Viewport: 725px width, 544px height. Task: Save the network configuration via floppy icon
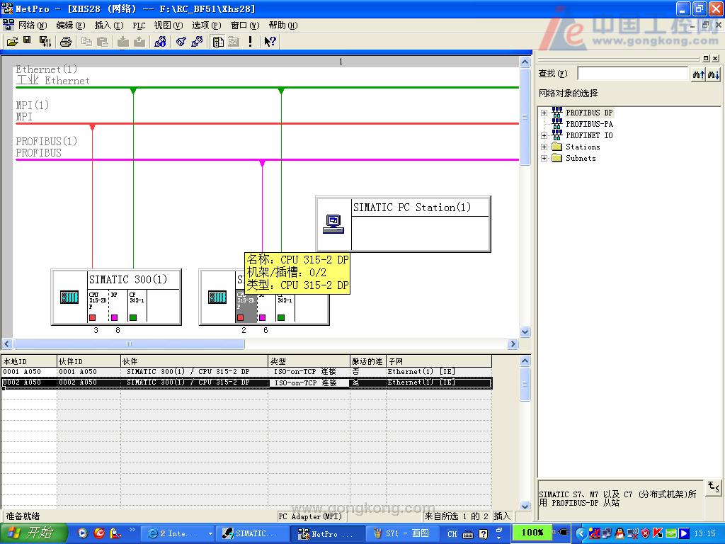point(28,40)
